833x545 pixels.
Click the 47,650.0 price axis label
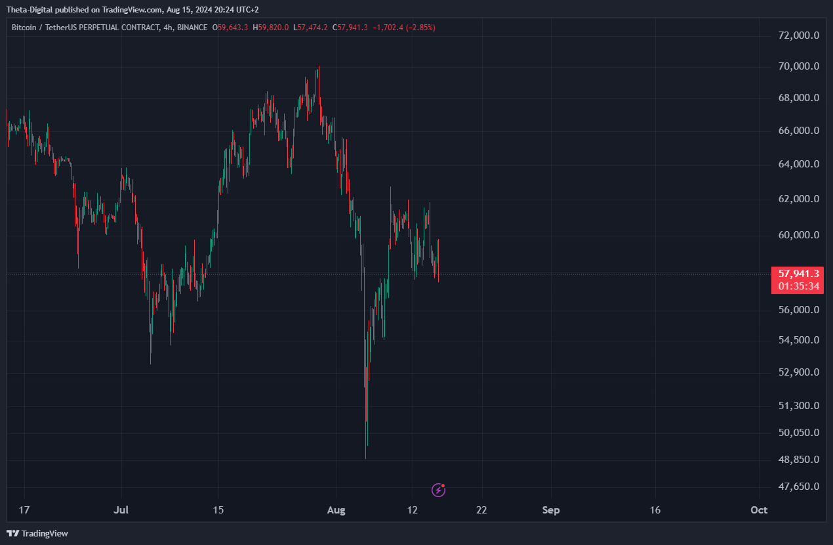pos(798,486)
